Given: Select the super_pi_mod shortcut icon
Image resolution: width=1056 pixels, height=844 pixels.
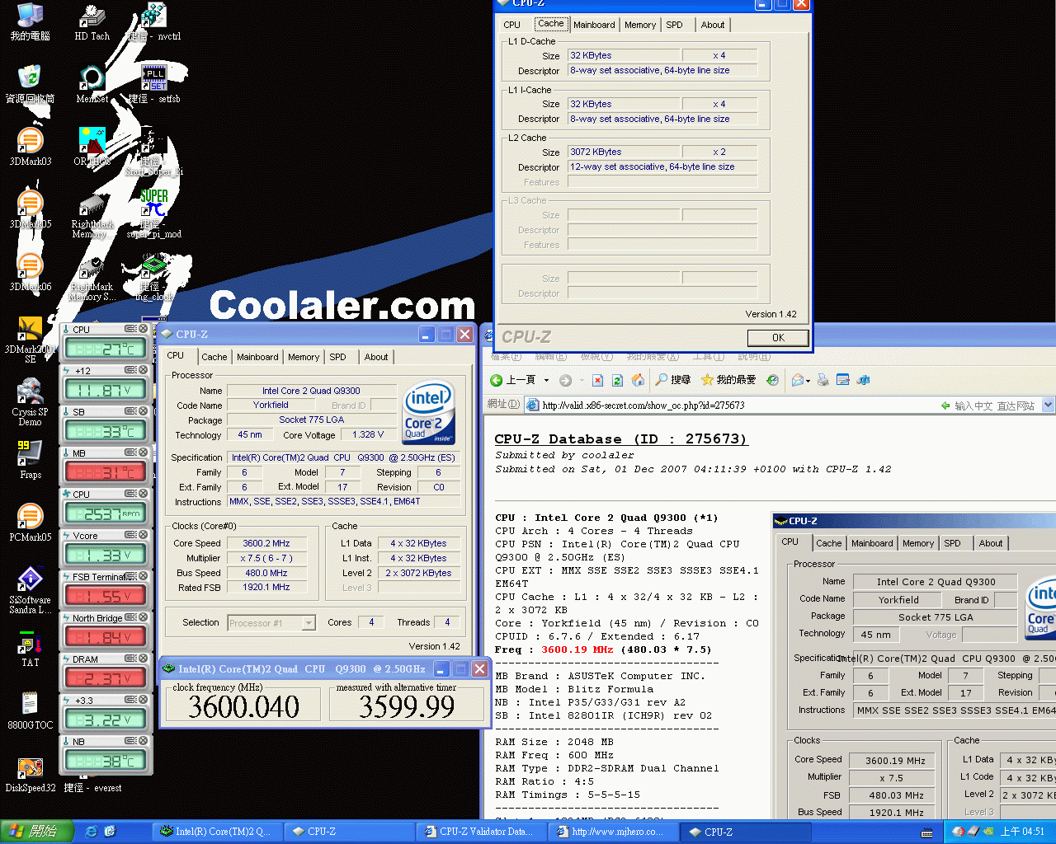Looking at the screenshot, I should coord(154,214).
